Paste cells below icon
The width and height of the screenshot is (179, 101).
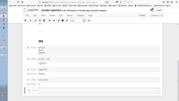pos(44,20)
